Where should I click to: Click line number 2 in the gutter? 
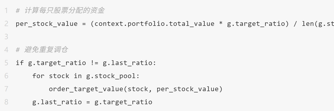tap(6, 24)
